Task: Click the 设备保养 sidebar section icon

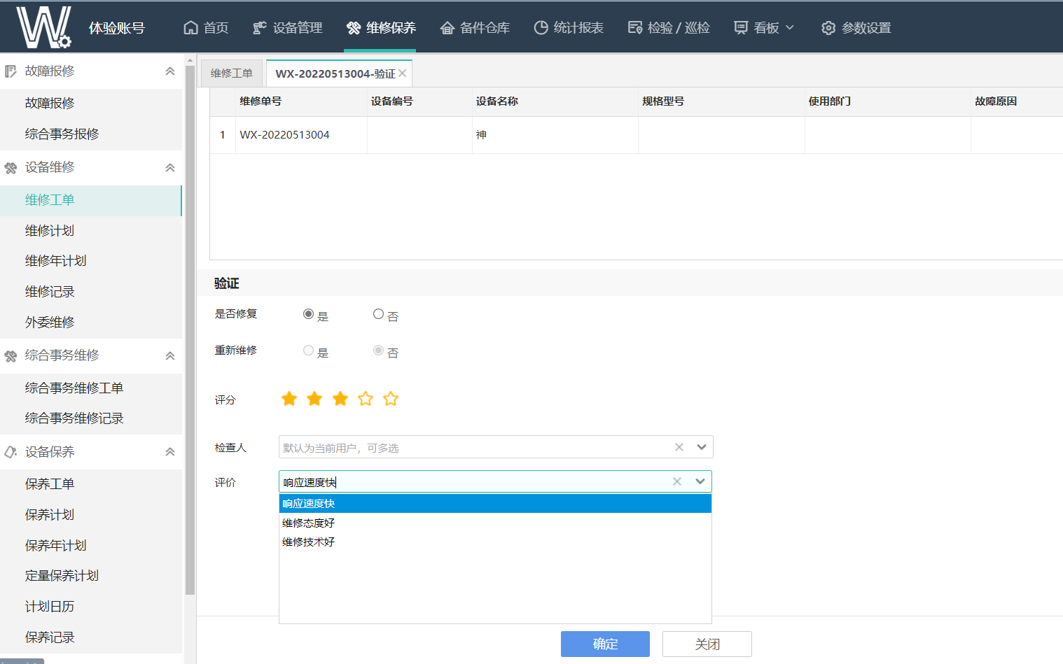Action: point(11,452)
